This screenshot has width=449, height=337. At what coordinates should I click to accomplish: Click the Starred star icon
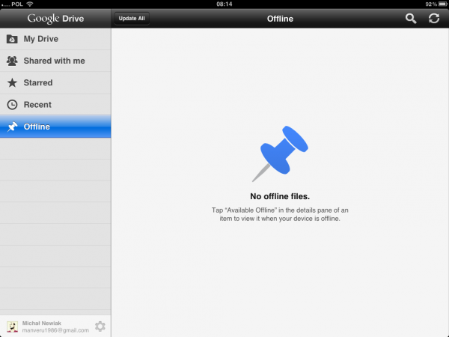tap(12, 82)
